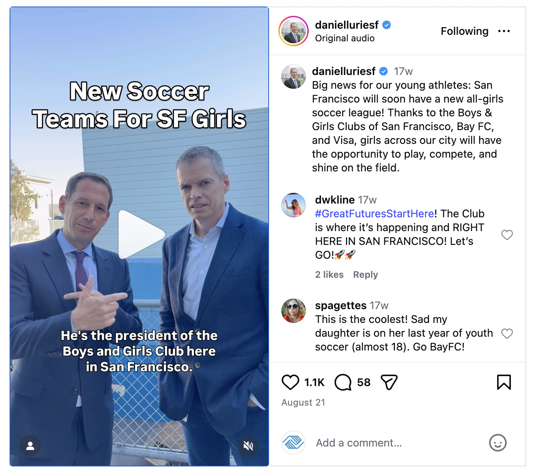
Task: Like the post with heart icon
Action: coord(290,382)
